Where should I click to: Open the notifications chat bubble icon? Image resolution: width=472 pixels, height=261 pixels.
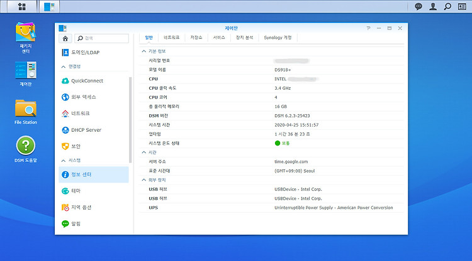[x=419, y=7]
